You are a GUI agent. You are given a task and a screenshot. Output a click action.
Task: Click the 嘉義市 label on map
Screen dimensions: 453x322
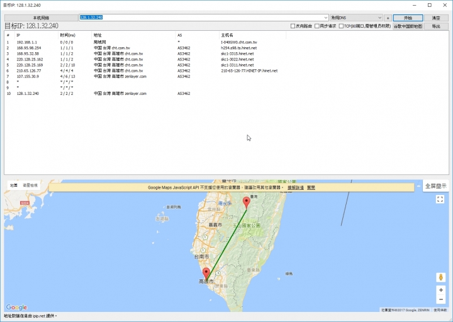click(215, 225)
